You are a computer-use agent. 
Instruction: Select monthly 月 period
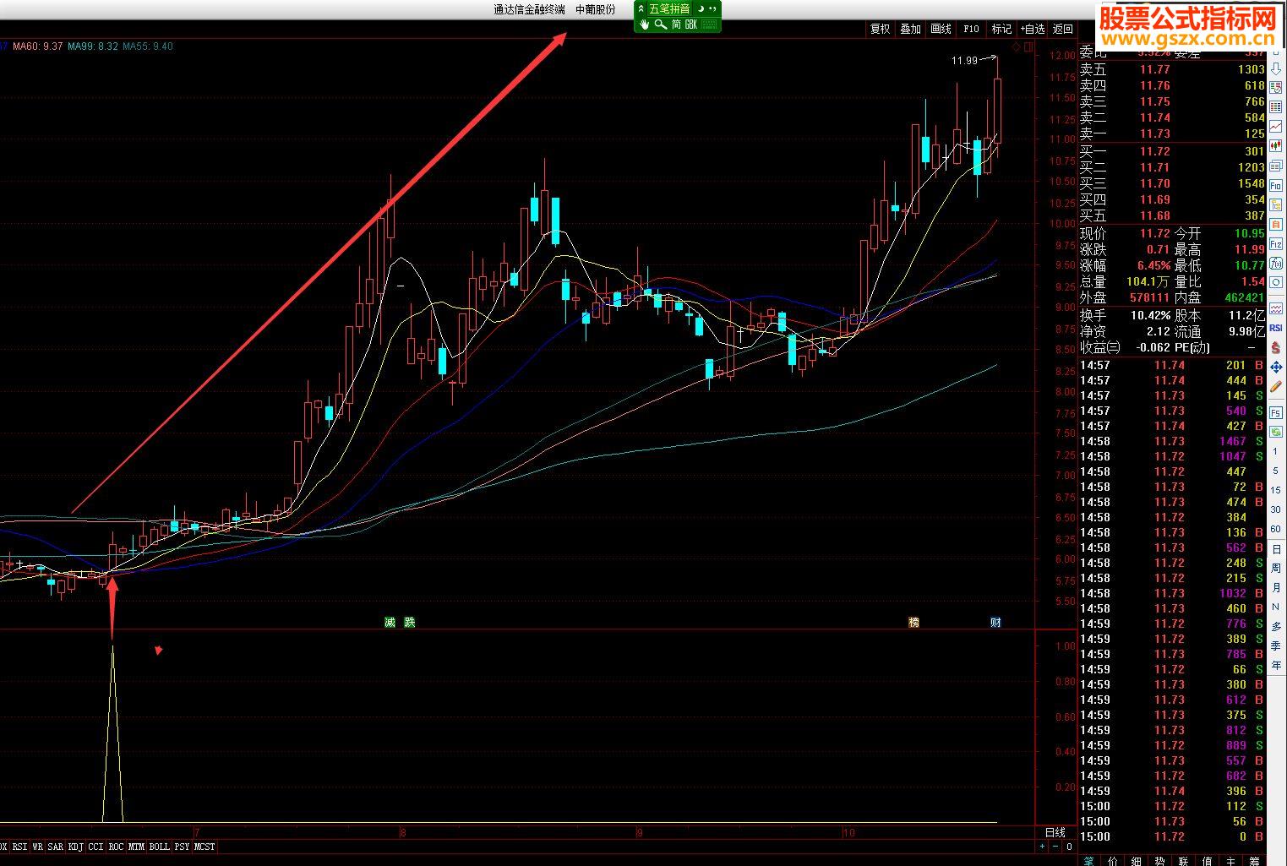(1276, 587)
